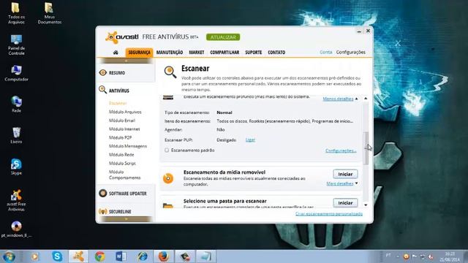468x263 pixels.
Task: Switch to Segurança tab
Action: pos(139,53)
